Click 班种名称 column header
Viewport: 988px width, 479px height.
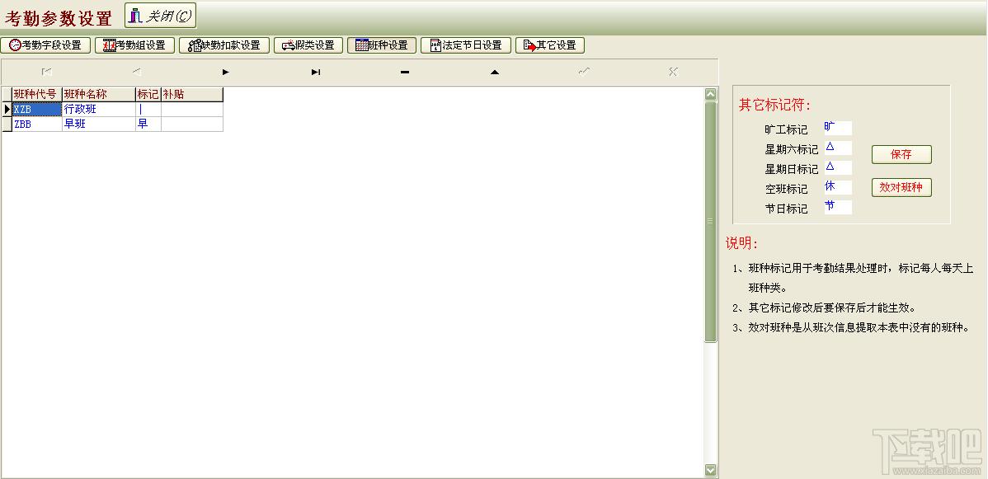(99, 95)
